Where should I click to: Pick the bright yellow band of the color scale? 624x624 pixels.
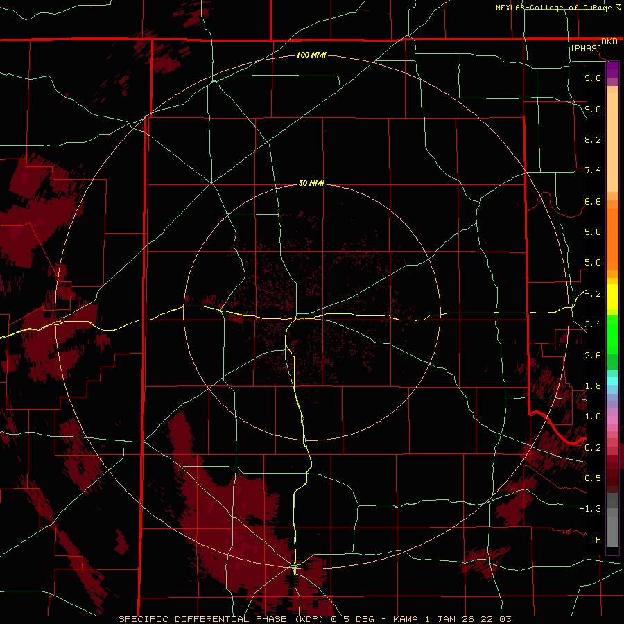click(612, 297)
